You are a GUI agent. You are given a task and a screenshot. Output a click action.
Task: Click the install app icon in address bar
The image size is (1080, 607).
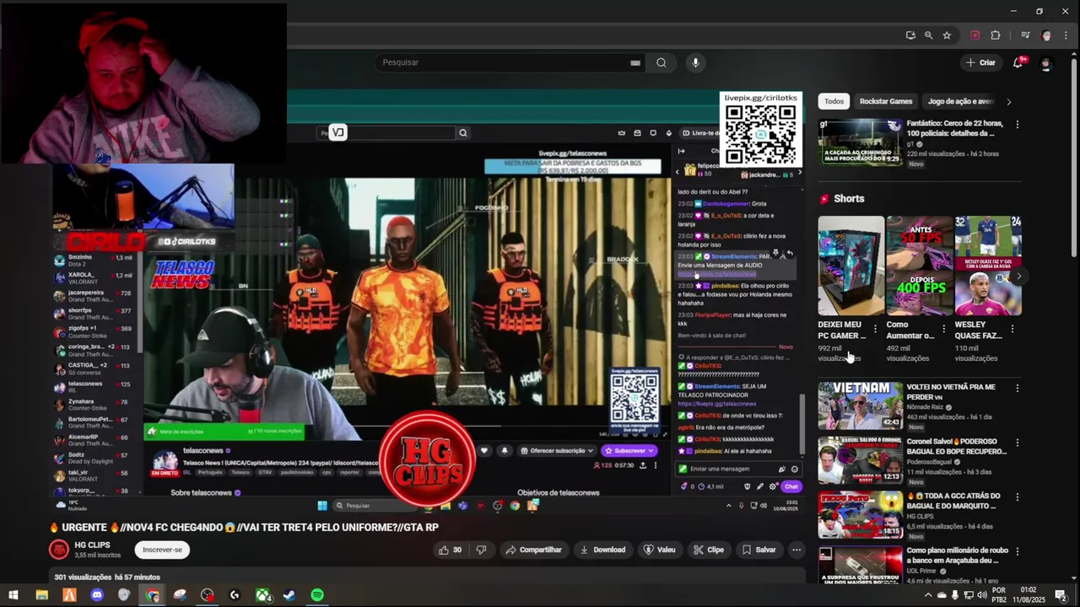(x=910, y=35)
